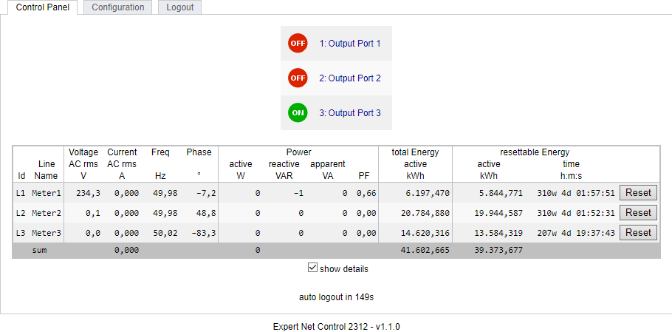
Task: Select Meter2 resettable energy 19.944,587
Action: (x=498, y=213)
